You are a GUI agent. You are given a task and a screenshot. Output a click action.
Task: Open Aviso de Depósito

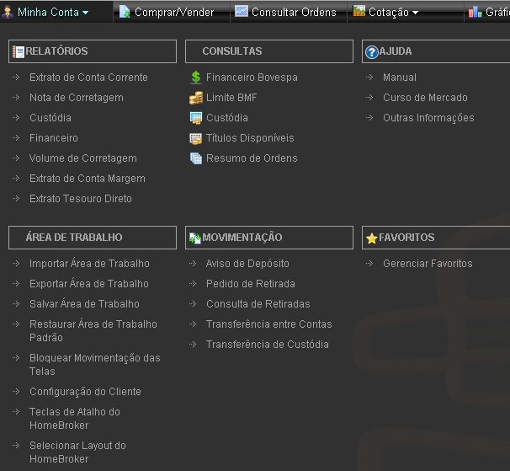click(x=247, y=264)
